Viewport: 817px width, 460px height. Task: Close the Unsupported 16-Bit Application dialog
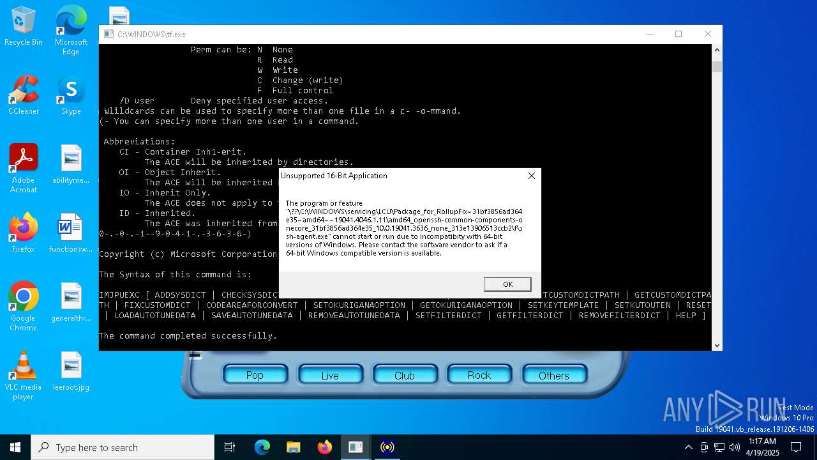pyautogui.click(x=531, y=176)
